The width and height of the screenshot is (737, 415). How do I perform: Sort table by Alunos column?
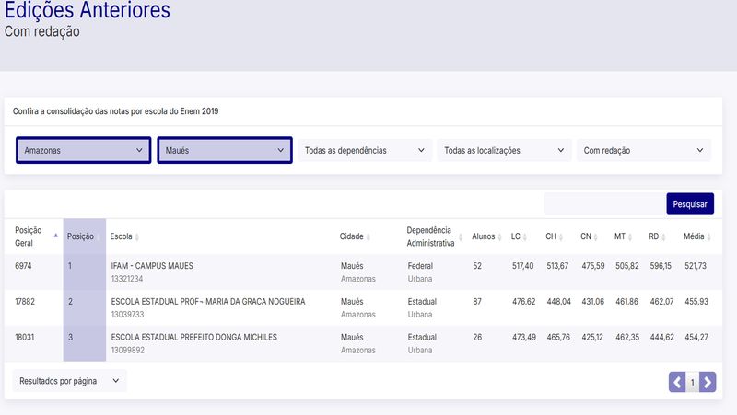(485, 236)
